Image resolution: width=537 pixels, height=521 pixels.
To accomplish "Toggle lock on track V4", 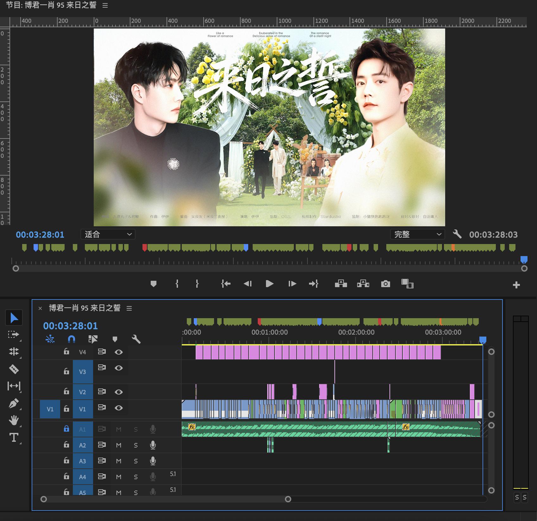I will [x=66, y=351].
